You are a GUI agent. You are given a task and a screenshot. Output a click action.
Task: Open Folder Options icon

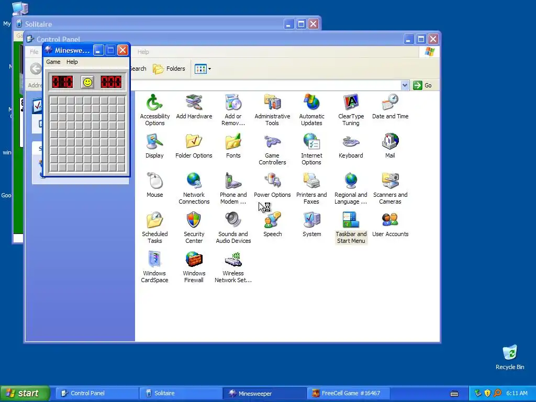coord(194,141)
